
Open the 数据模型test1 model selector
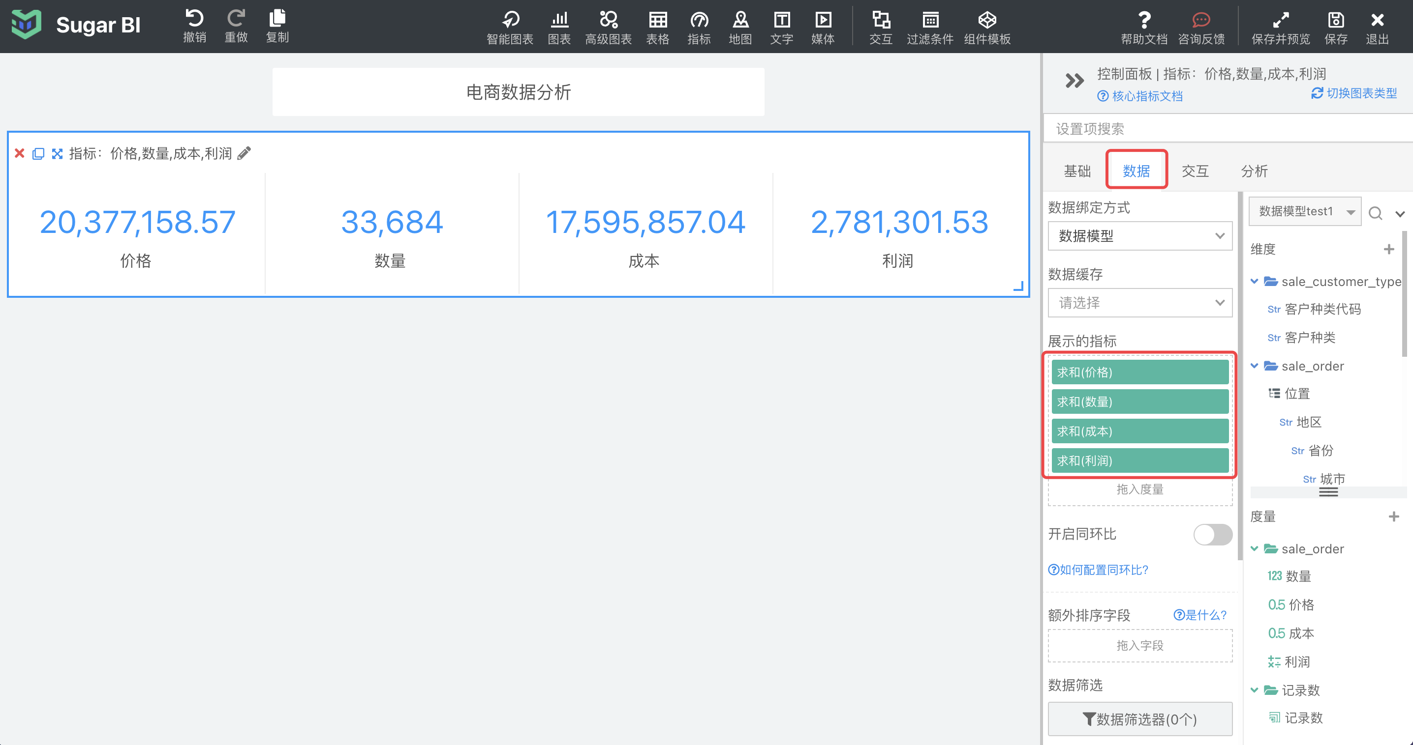(1305, 211)
